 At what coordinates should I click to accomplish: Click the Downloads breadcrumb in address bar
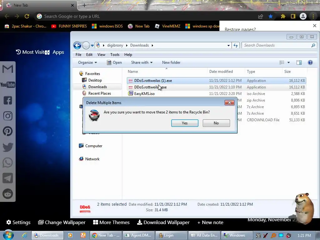[139, 45]
